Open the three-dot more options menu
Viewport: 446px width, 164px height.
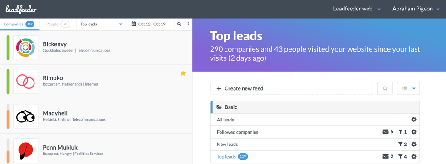point(188,24)
